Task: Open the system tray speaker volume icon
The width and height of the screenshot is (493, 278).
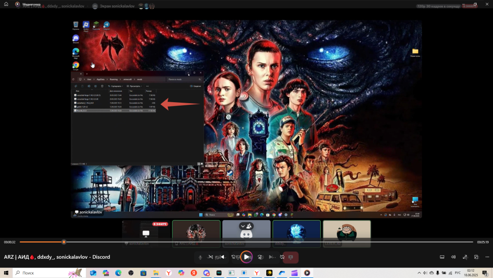Action: (x=425, y=273)
